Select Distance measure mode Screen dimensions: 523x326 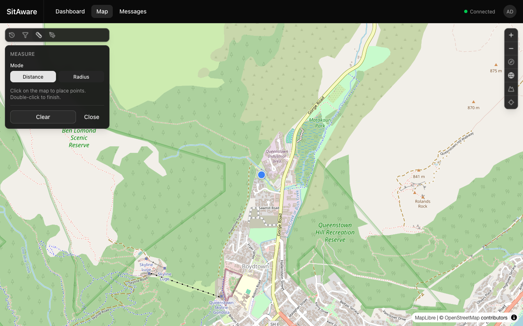pyautogui.click(x=33, y=77)
